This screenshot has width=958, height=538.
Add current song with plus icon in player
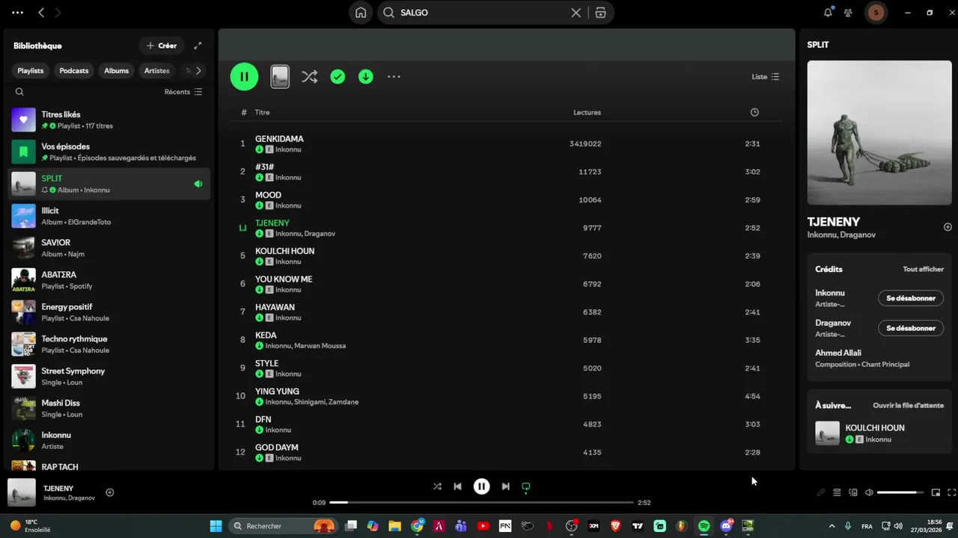[110, 492]
